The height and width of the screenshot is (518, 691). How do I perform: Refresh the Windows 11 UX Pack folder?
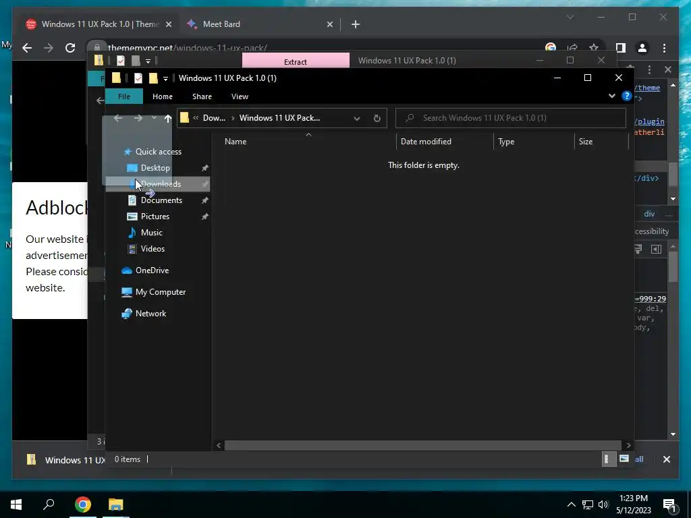coord(377,118)
